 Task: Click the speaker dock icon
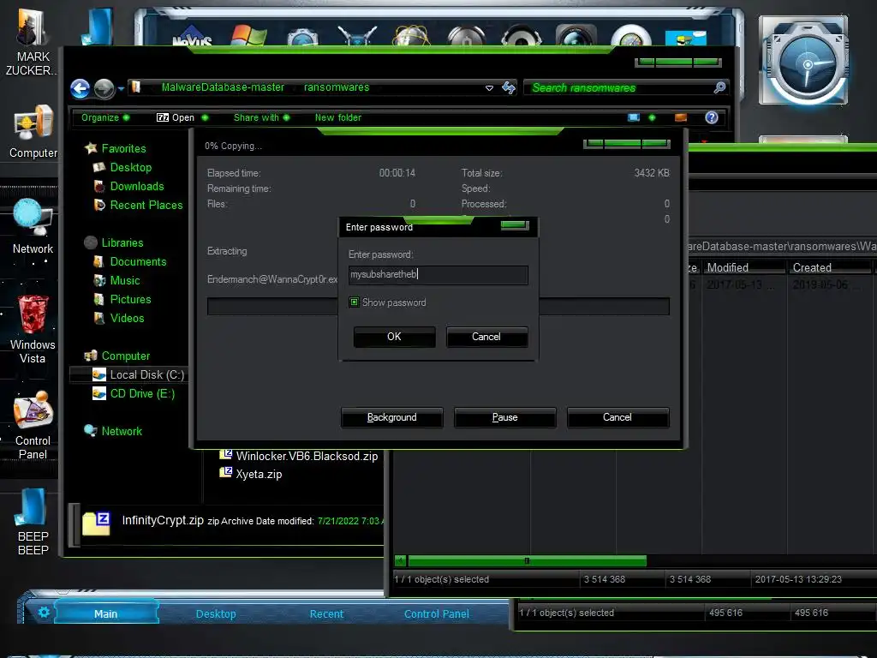522,36
